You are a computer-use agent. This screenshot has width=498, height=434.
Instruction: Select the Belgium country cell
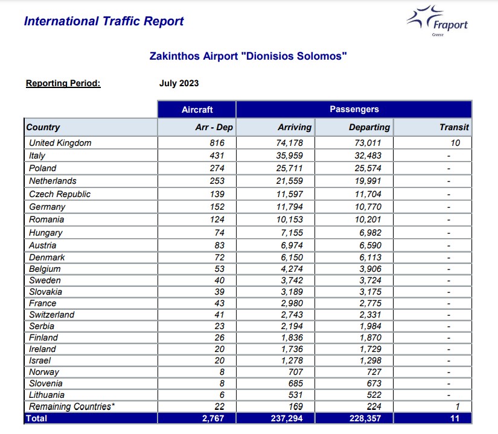pyautogui.click(x=91, y=269)
